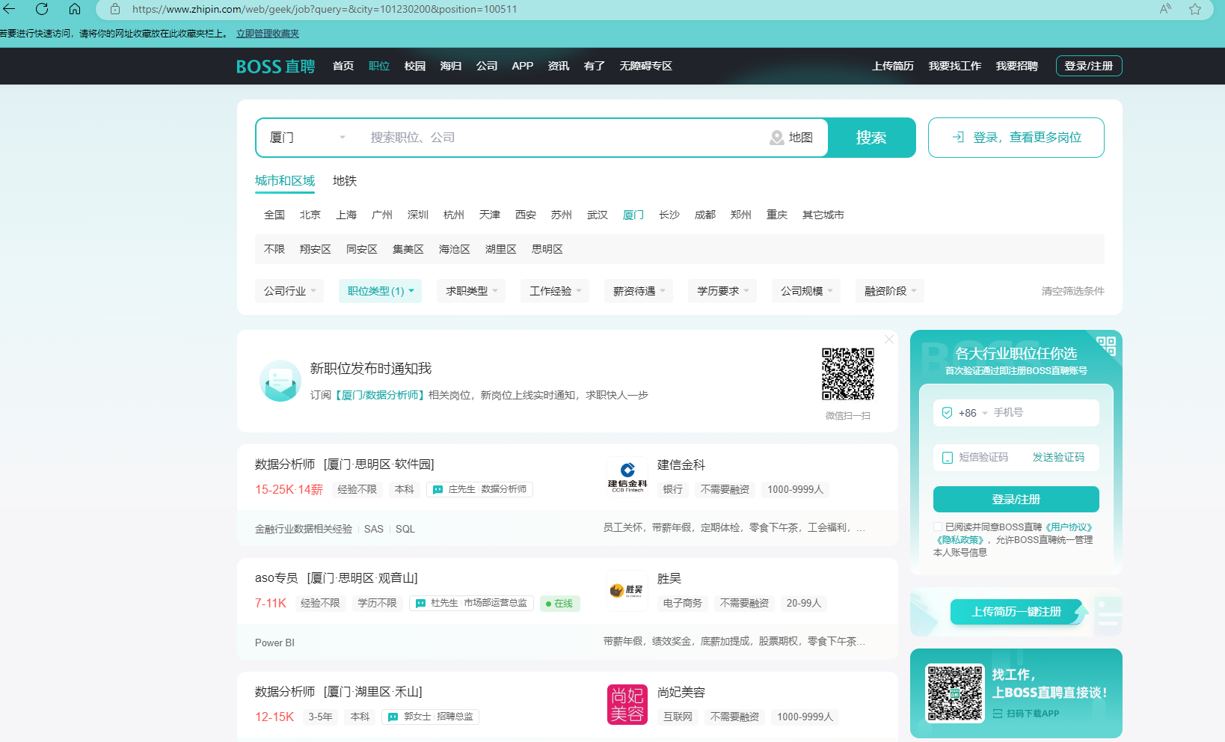Go to browser home icon

click(75, 9)
